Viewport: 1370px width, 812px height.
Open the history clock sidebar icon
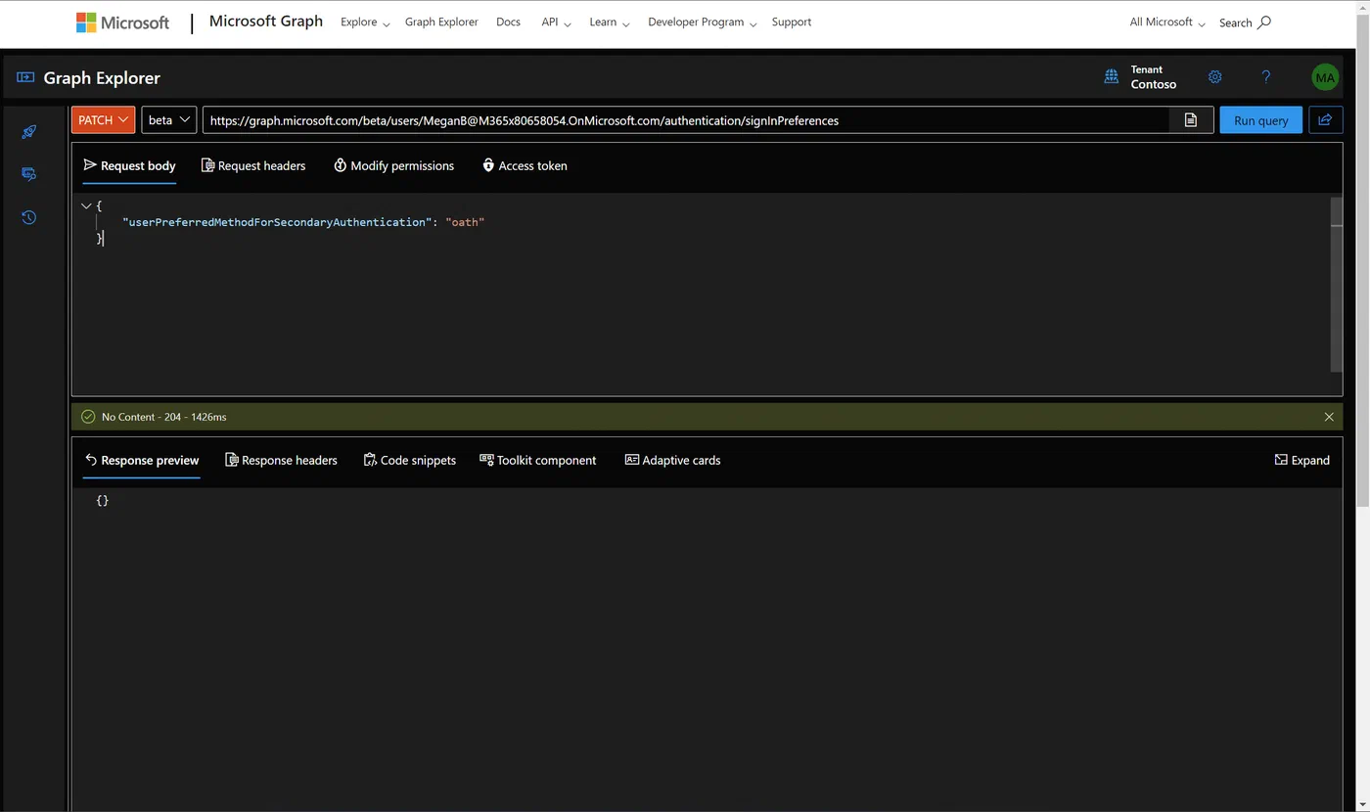[x=28, y=217]
